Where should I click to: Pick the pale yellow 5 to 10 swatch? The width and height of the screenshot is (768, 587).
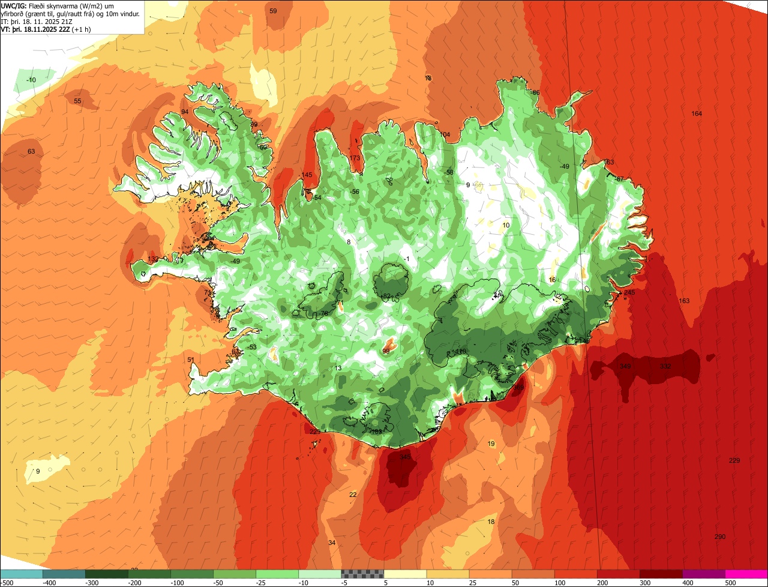click(x=404, y=574)
